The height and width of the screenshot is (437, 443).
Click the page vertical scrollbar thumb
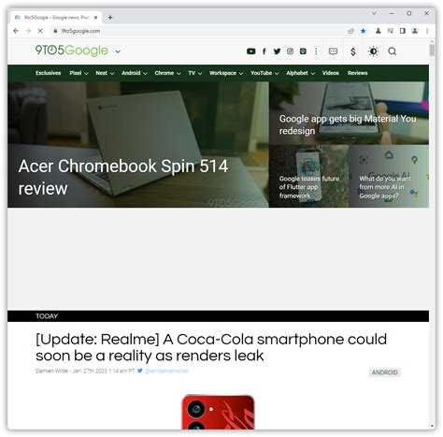click(x=432, y=50)
